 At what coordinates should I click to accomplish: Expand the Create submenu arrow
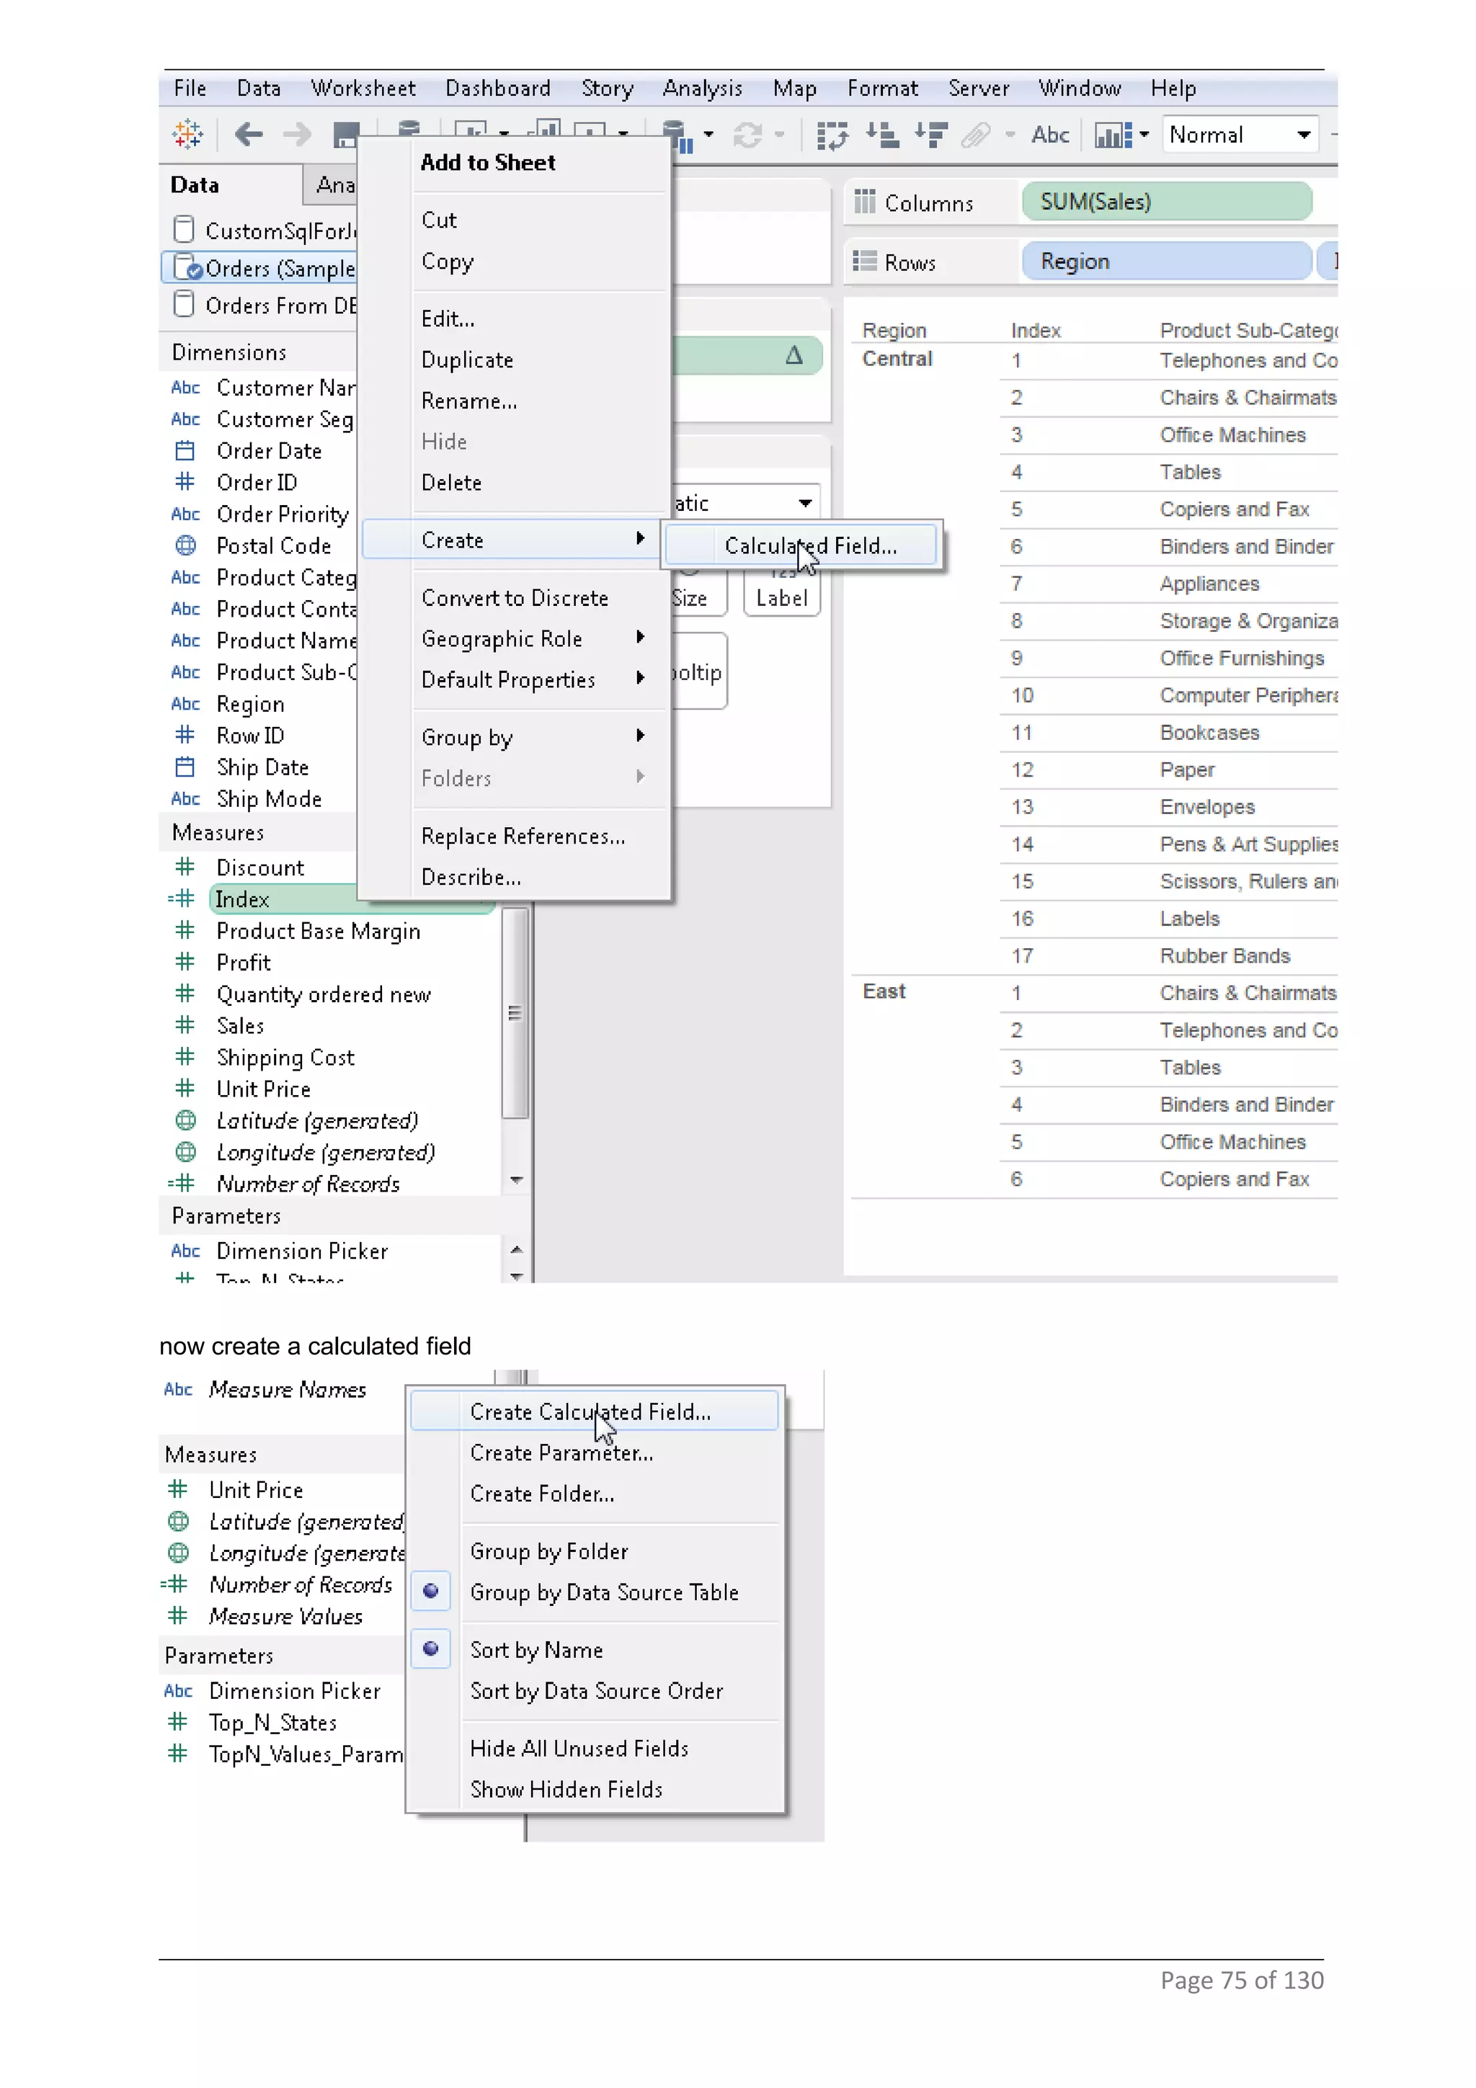640,538
